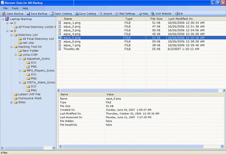This screenshot has height=155, width=226.
Task: Select the Thumbs.db file row
Action: pos(71,49)
